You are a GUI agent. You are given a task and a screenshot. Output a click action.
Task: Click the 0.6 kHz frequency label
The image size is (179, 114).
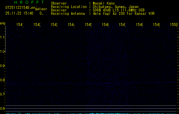pos(2,108)
